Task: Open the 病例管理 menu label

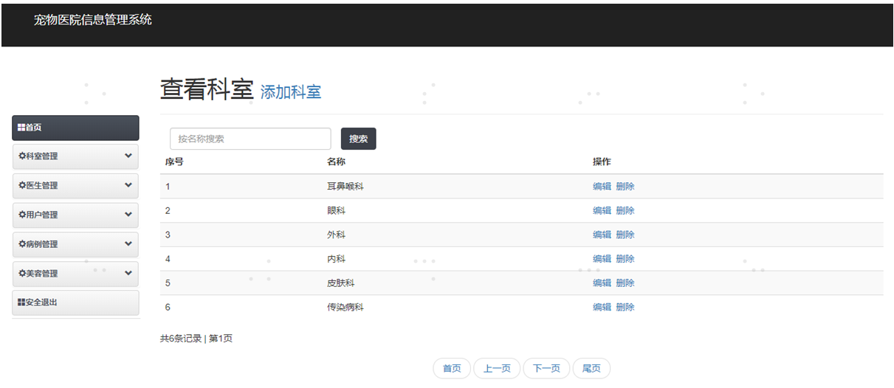Action: [x=41, y=244]
